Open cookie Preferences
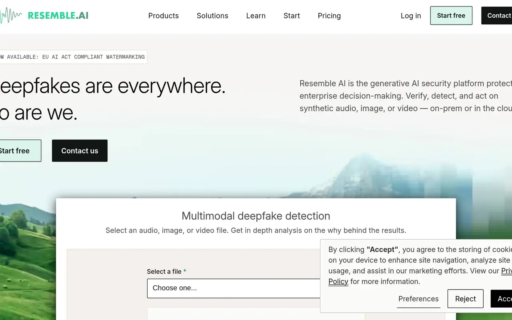Viewport: 512px width, 320px height. [x=418, y=299]
